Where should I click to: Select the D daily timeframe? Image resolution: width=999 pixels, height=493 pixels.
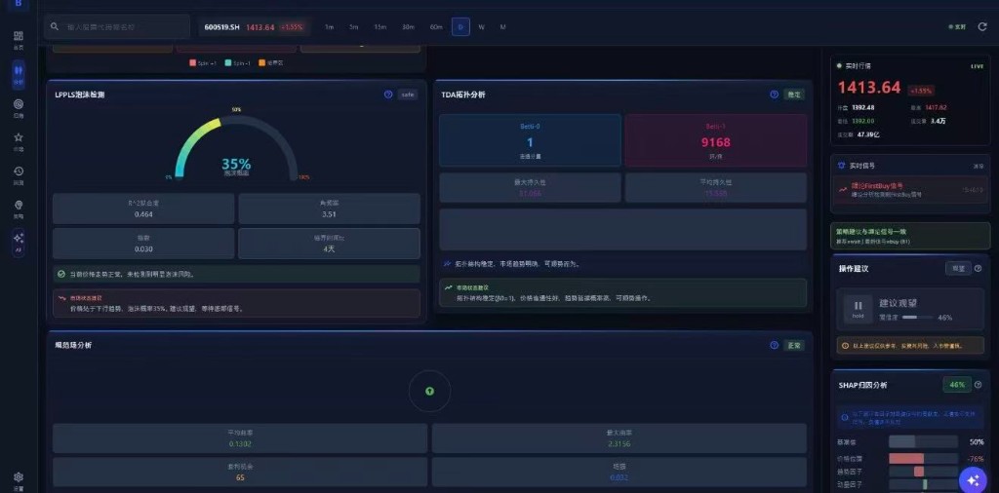460,26
